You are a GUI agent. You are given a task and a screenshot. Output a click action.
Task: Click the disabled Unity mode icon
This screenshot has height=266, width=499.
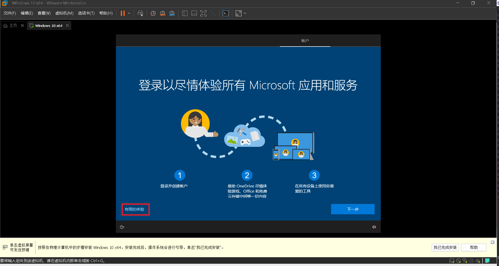pyautogui.click(x=213, y=13)
